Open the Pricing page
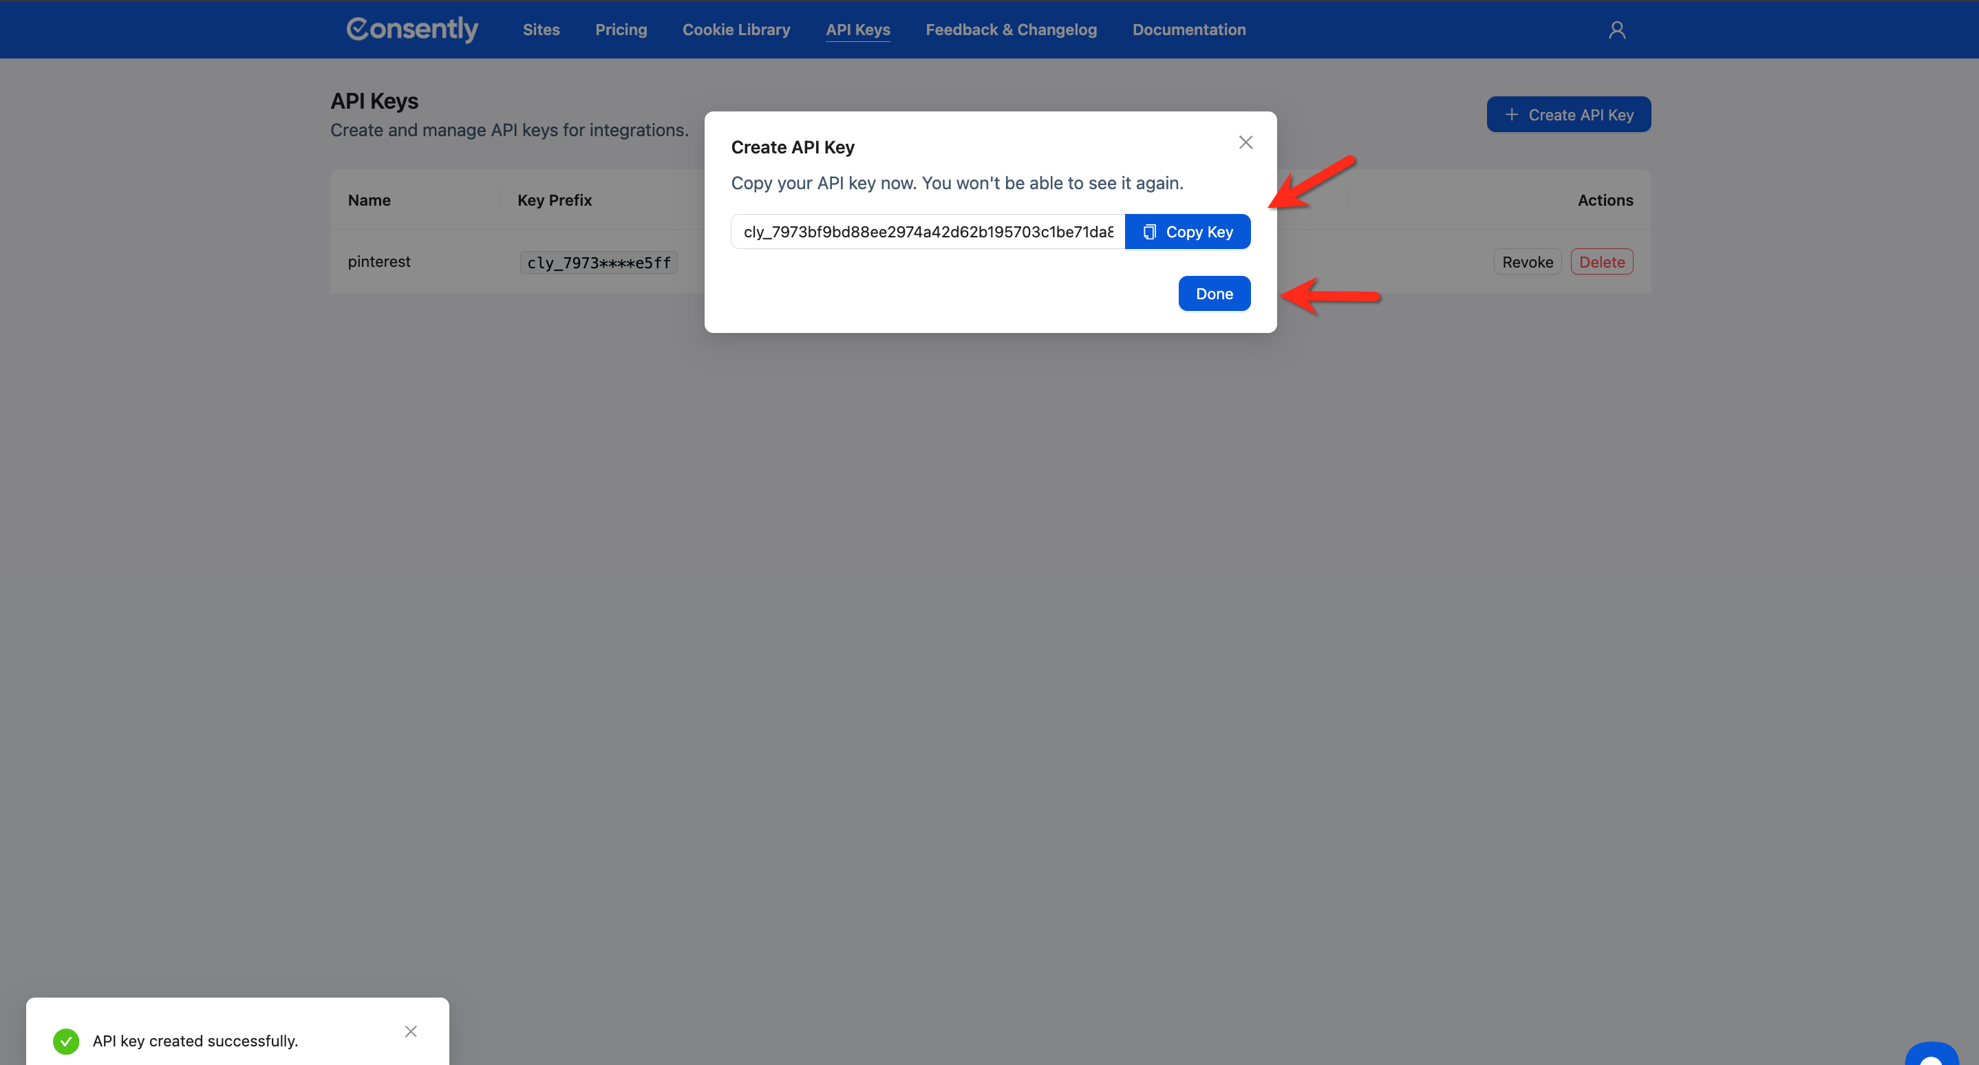Viewport: 1979px width, 1065px height. coord(621,29)
